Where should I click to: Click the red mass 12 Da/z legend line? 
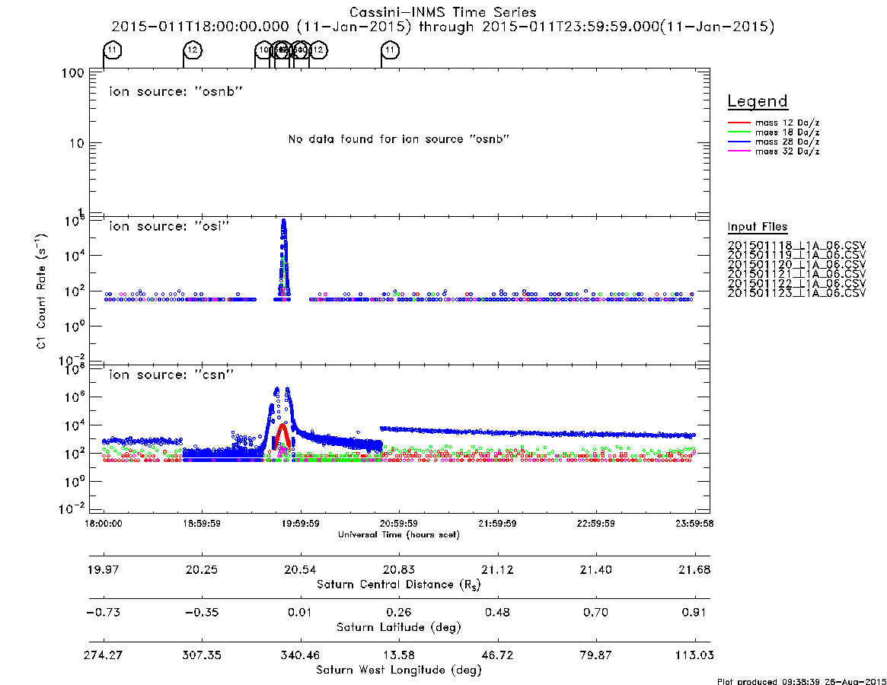point(739,123)
